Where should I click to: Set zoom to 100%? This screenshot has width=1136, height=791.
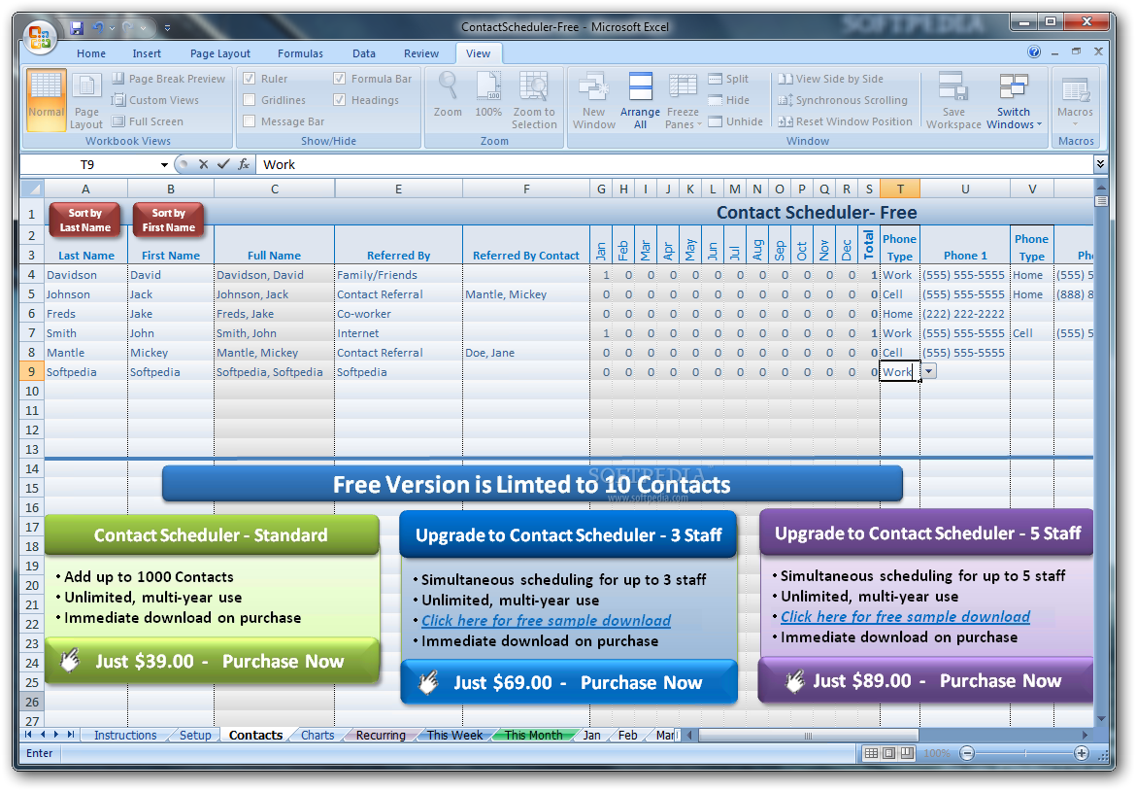(488, 94)
